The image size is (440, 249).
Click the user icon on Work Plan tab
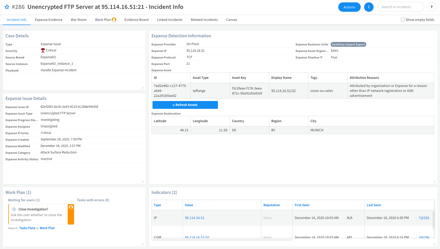pyautogui.click(x=114, y=20)
